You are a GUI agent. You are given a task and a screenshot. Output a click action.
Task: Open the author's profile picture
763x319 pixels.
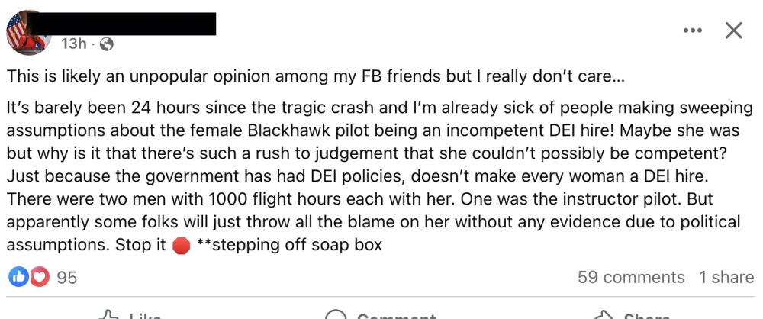pos(29,31)
